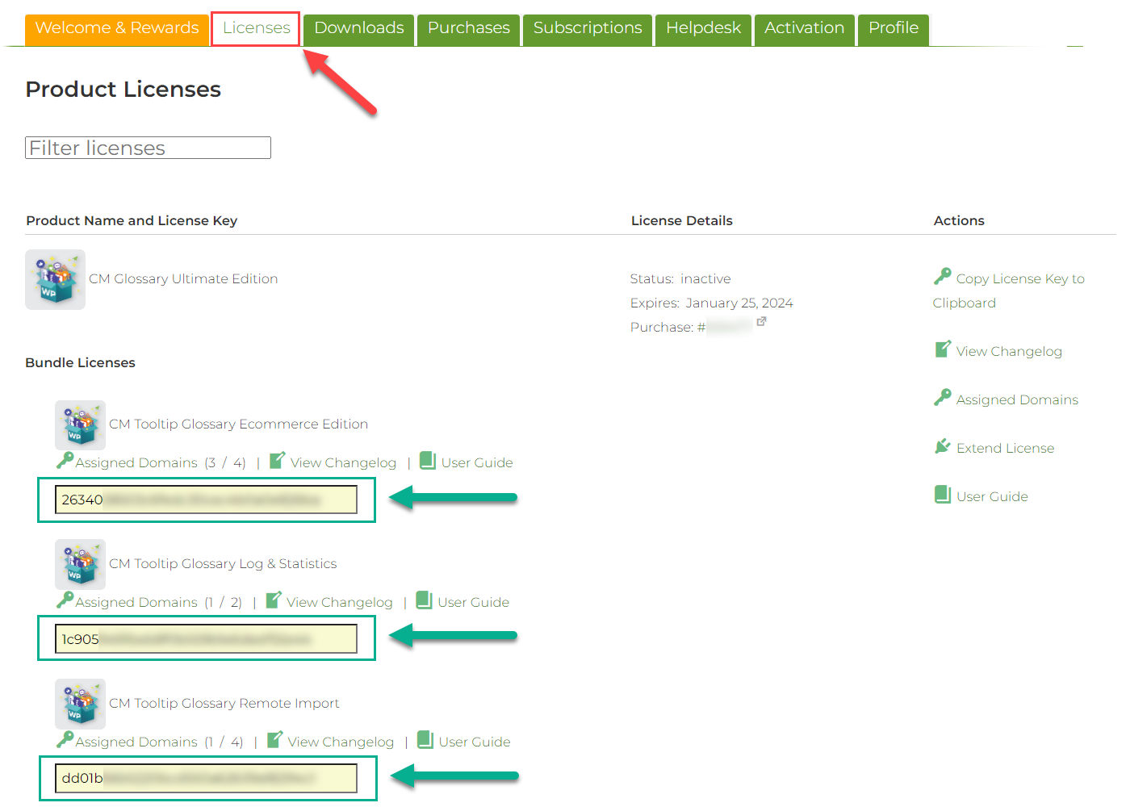This screenshot has width=1130, height=807.
Task: Open the Extend License link
Action: (1005, 449)
